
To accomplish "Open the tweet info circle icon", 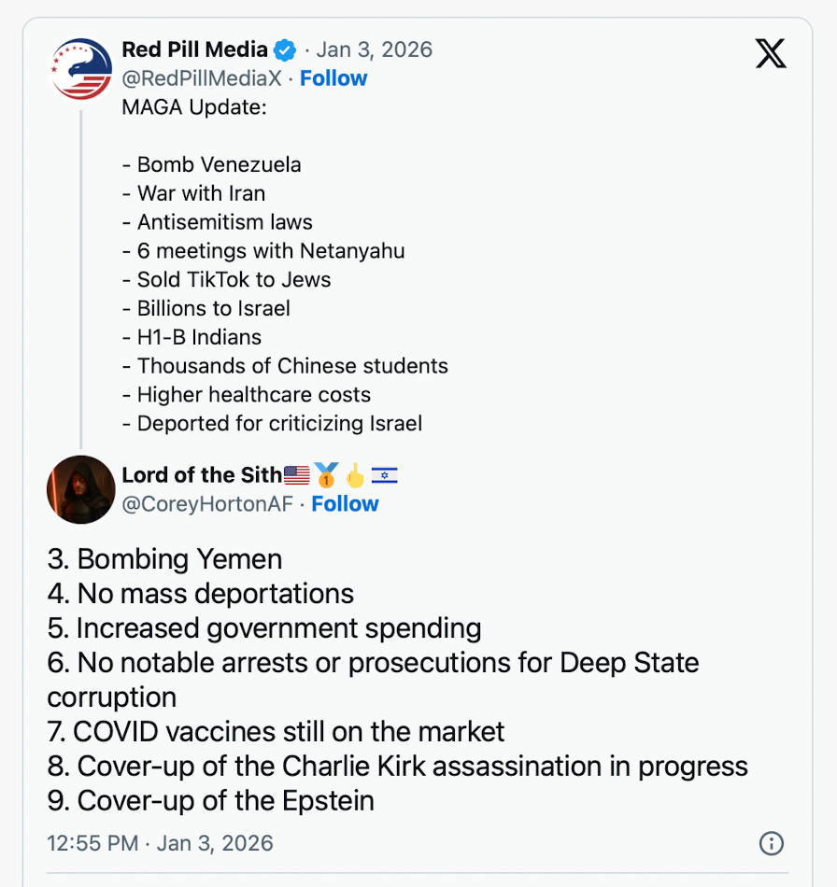I will 772,843.
